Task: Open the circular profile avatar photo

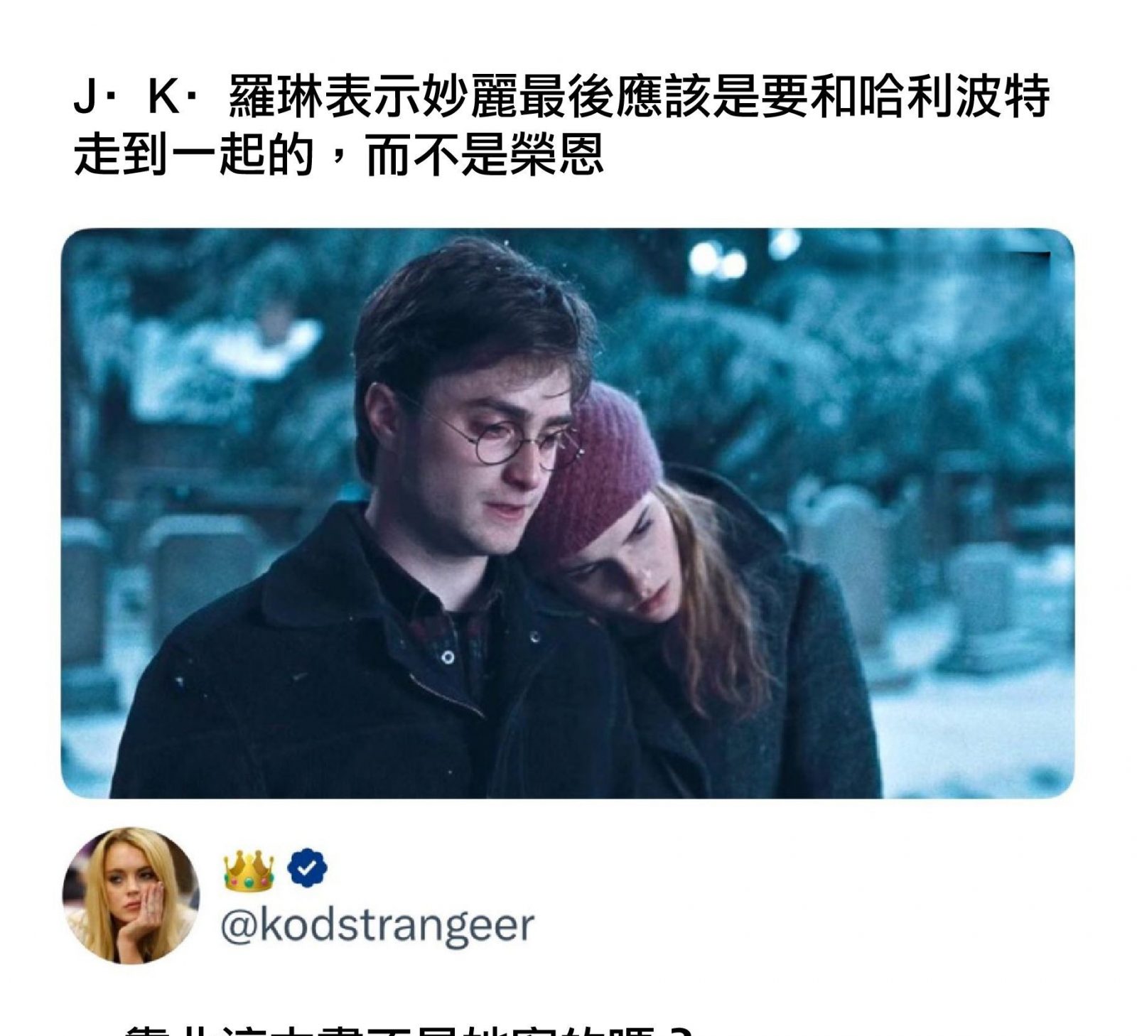Action: (x=131, y=895)
